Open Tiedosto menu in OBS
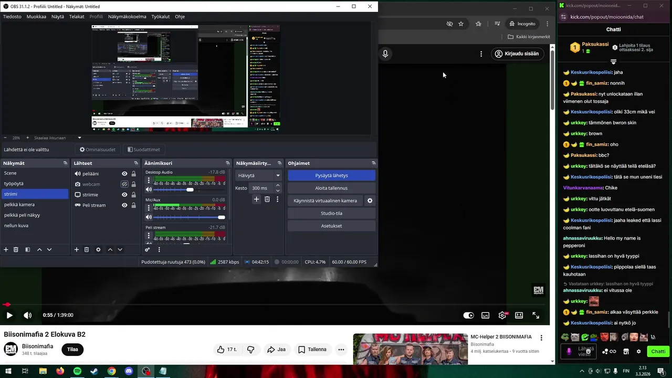The height and width of the screenshot is (378, 672). [12, 17]
